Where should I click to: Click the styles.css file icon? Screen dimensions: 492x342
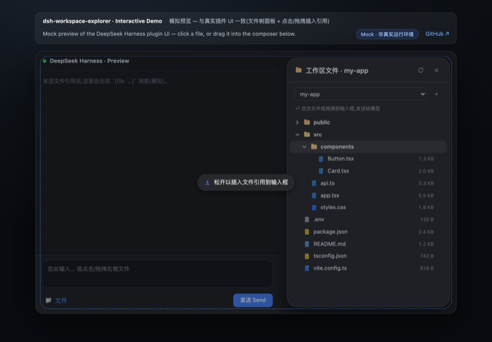[314, 208]
